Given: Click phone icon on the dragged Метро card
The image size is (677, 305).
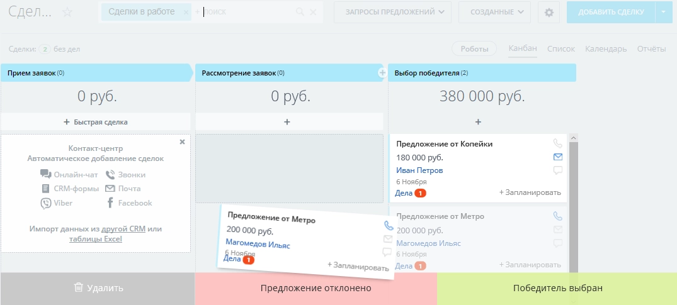Looking at the screenshot, I should (x=389, y=225).
